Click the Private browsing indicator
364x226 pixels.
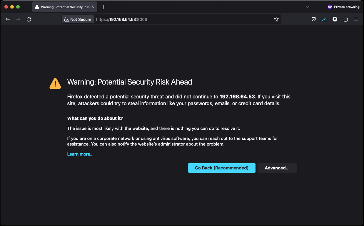tap(343, 7)
